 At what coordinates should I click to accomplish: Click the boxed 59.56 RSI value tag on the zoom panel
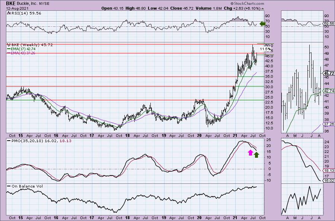[329, 24]
